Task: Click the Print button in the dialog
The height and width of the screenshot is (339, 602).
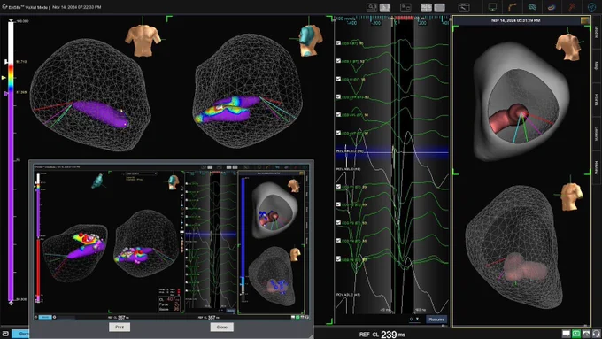Action: click(x=120, y=327)
